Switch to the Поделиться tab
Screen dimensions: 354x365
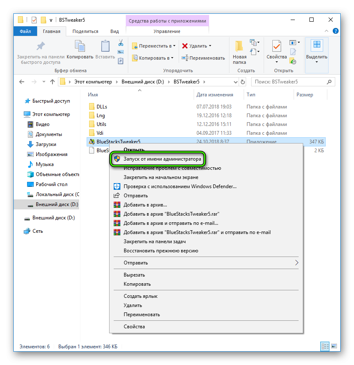85,31
